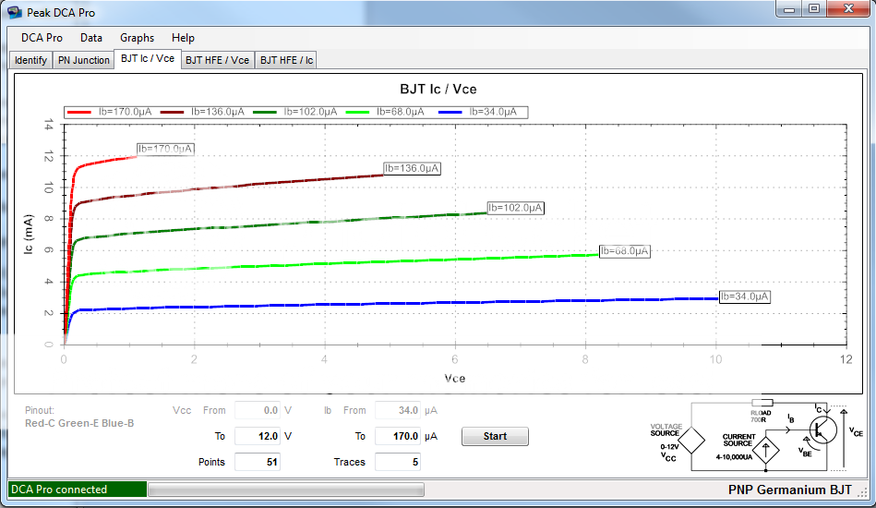The width and height of the screenshot is (876, 508).
Task: Click the blue Ib=34.0µA legend entry
Action: pyautogui.click(x=481, y=112)
